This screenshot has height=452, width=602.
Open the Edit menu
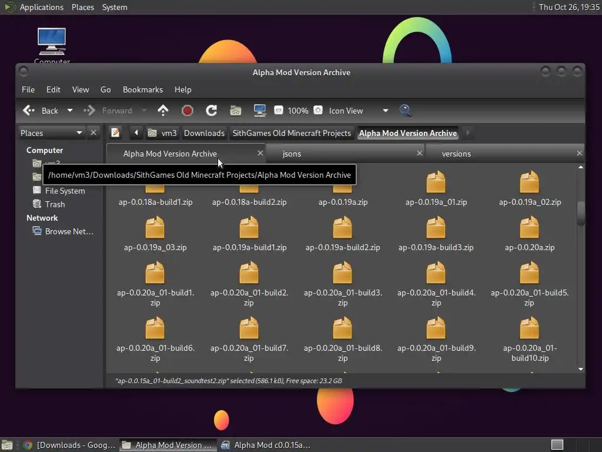click(53, 89)
